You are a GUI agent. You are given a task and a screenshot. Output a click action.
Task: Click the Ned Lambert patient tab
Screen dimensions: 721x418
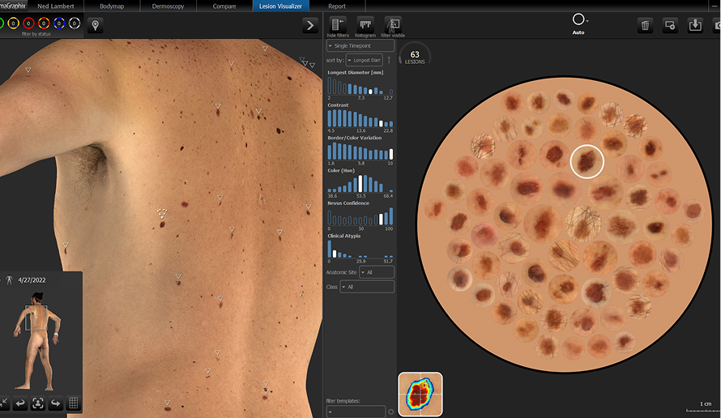(x=56, y=6)
